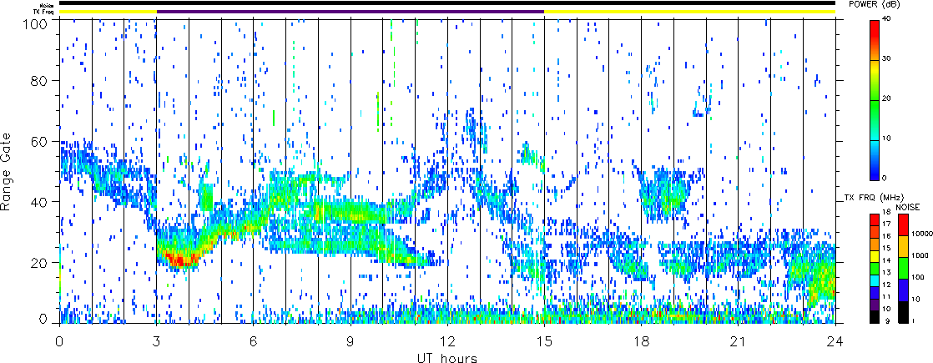Click the 'UT hours' x-axis title
Image resolution: width=933 pixels, height=363 pixels.
[447, 357]
